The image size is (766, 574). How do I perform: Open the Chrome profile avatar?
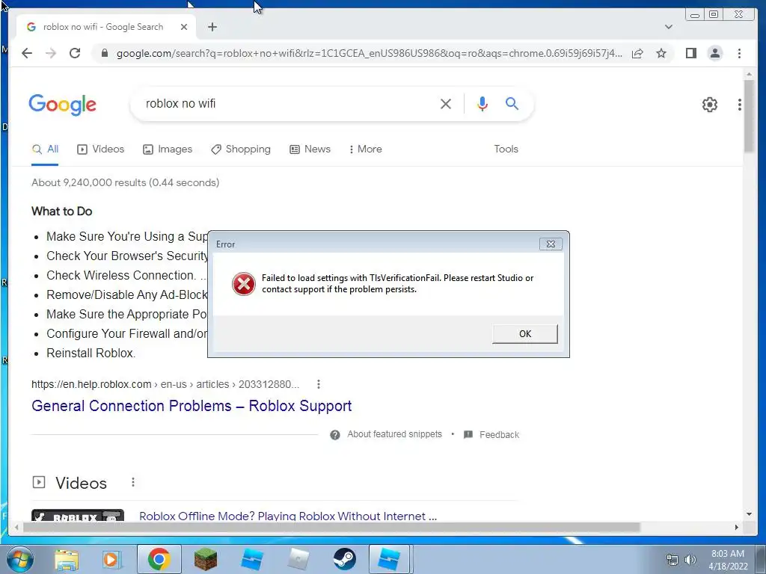pyautogui.click(x=714, y=53)
